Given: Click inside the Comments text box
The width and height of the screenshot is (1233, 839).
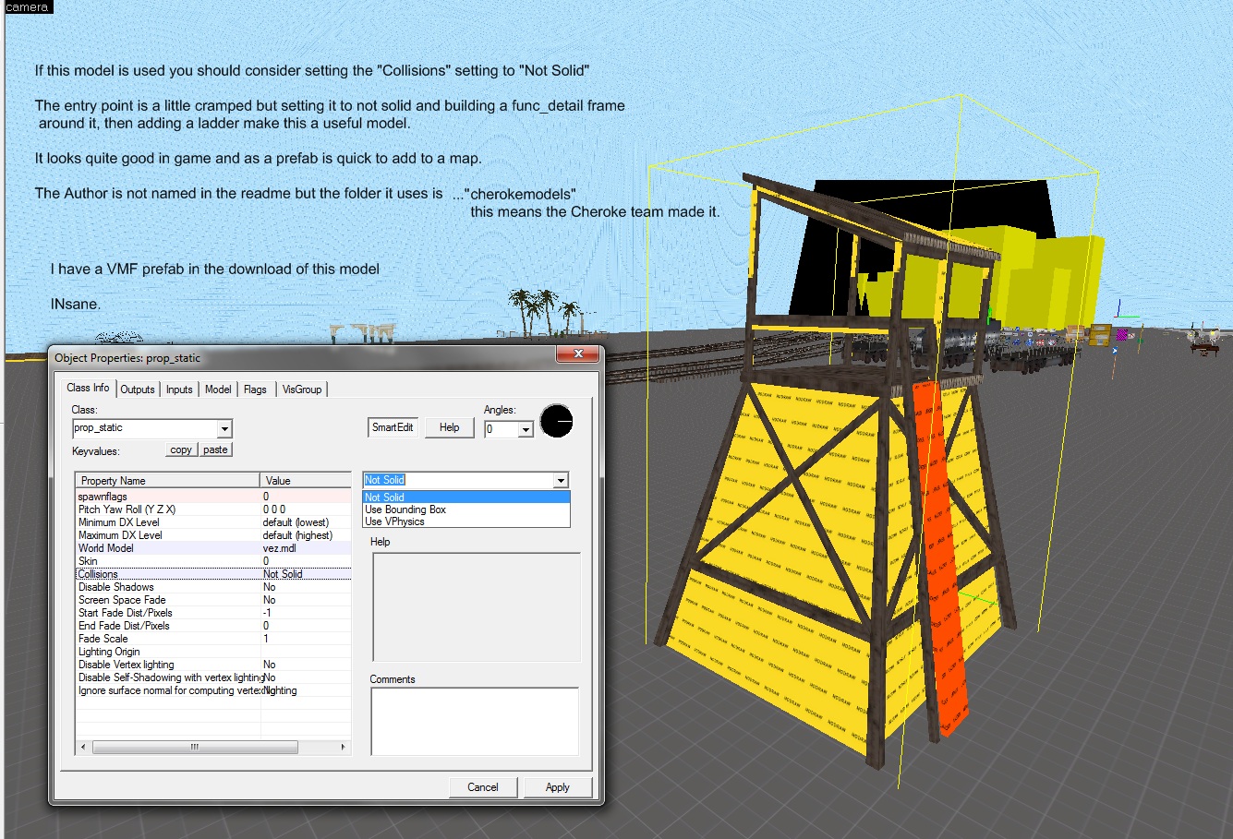Looking at the screenshot, I should click(x=474, y=721).
